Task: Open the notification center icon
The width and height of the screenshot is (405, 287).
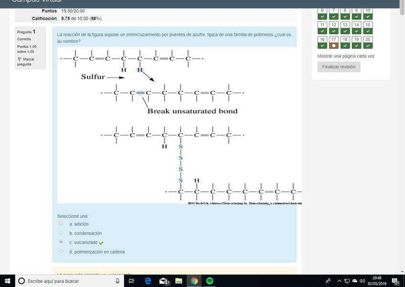Action: pos(395,281)
